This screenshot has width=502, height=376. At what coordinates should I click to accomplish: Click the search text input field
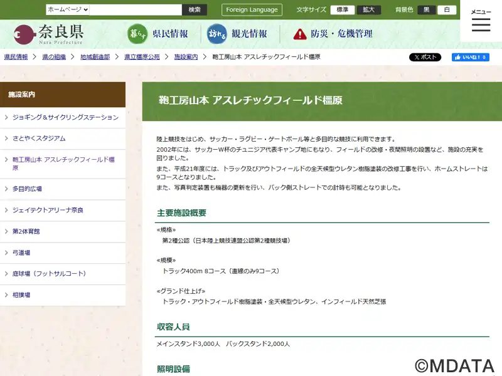point(136,9)
